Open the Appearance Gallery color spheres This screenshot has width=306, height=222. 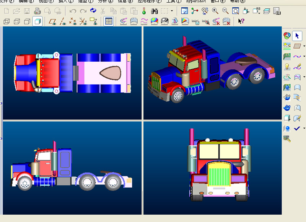(287, 36)
